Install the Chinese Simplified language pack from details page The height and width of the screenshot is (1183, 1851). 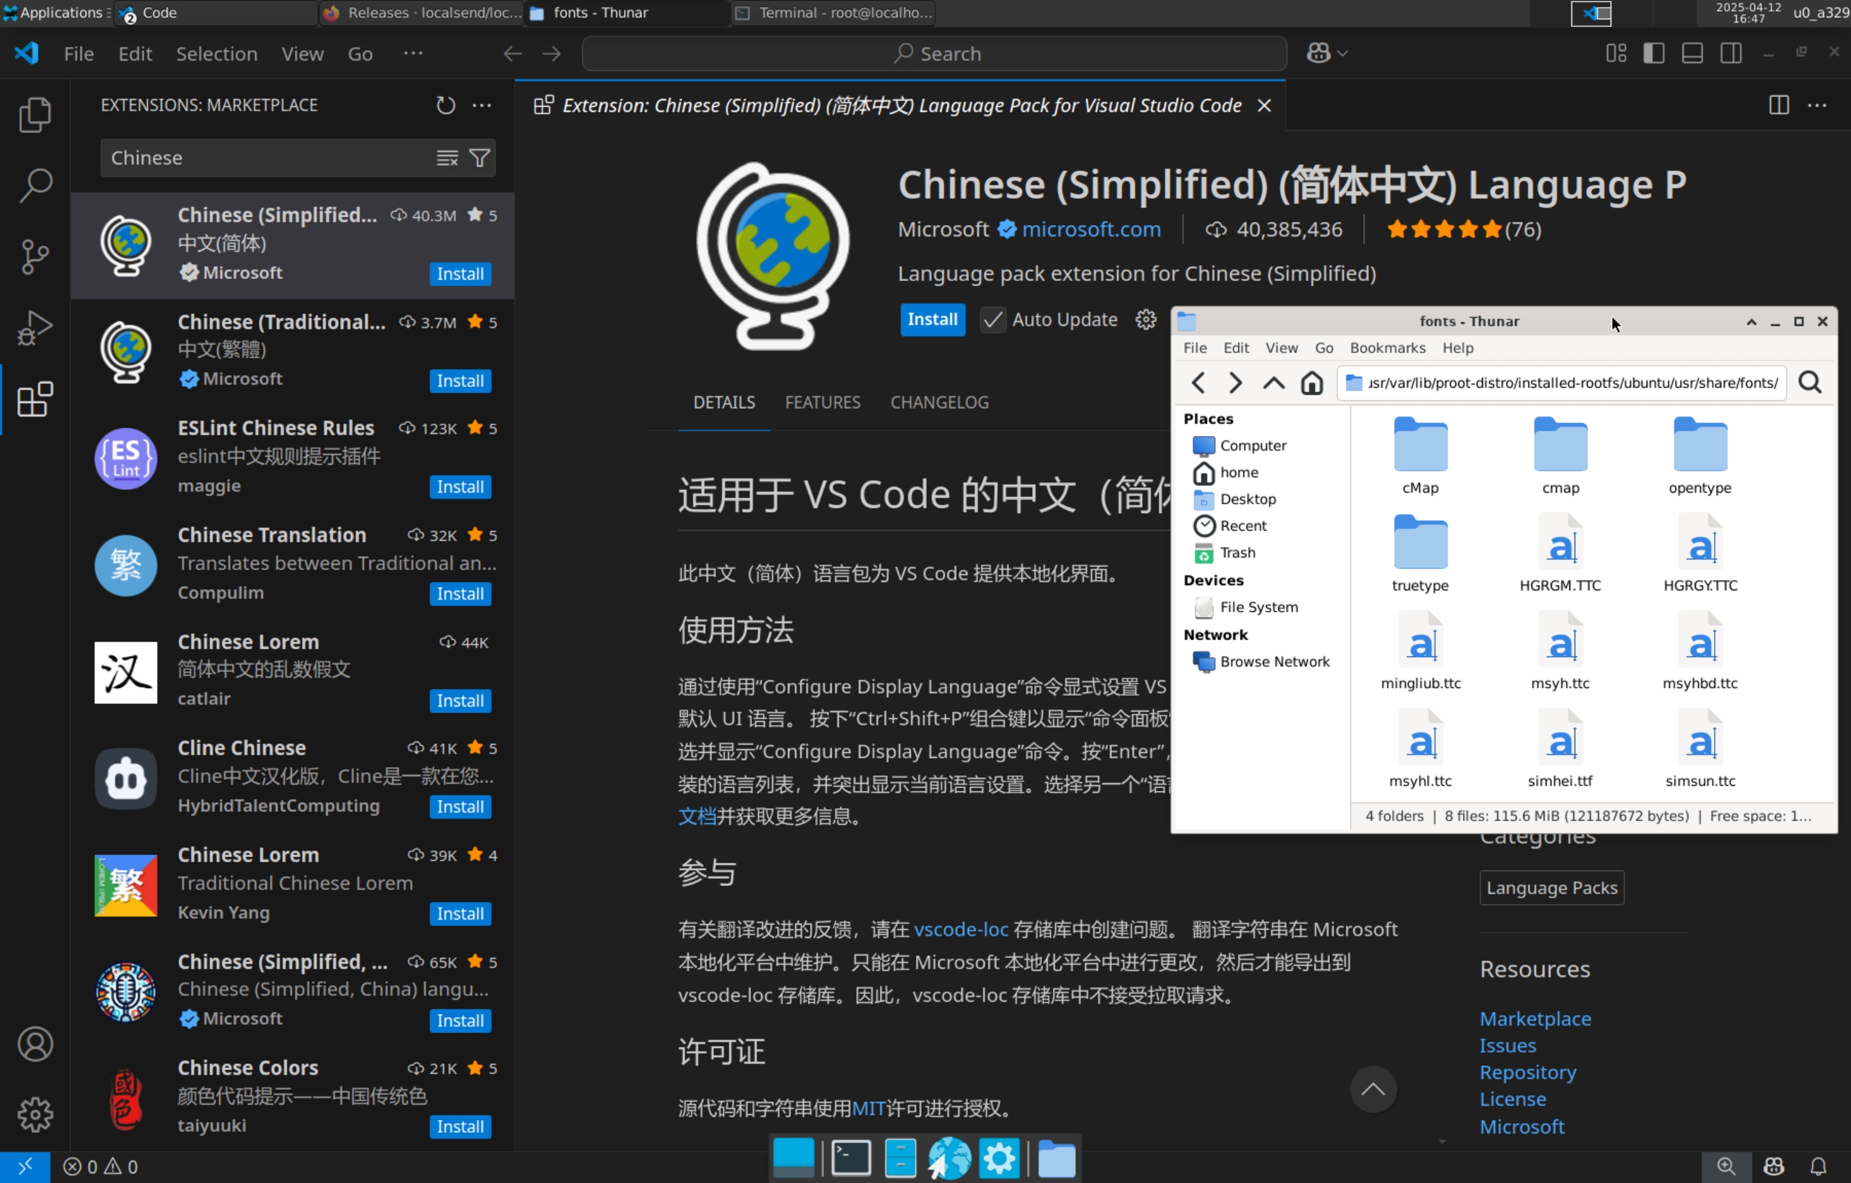(x=933, y=319)
